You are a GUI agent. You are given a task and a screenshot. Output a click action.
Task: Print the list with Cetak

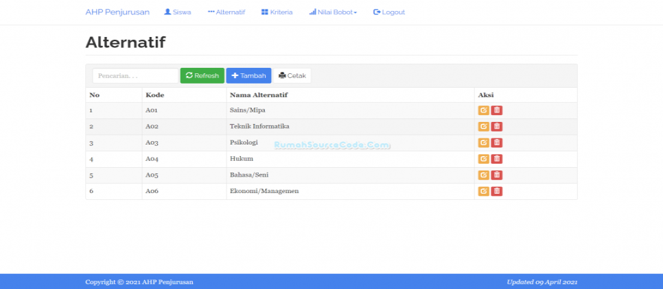292,76
